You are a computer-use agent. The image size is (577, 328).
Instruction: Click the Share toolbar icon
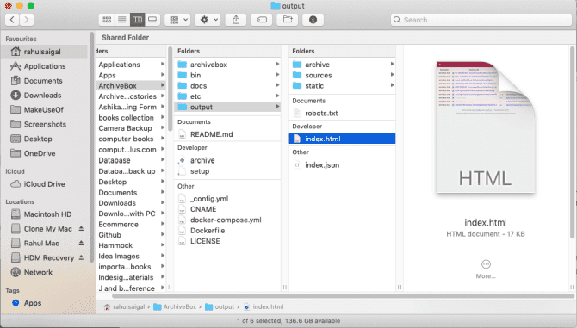tap(236, 20)
